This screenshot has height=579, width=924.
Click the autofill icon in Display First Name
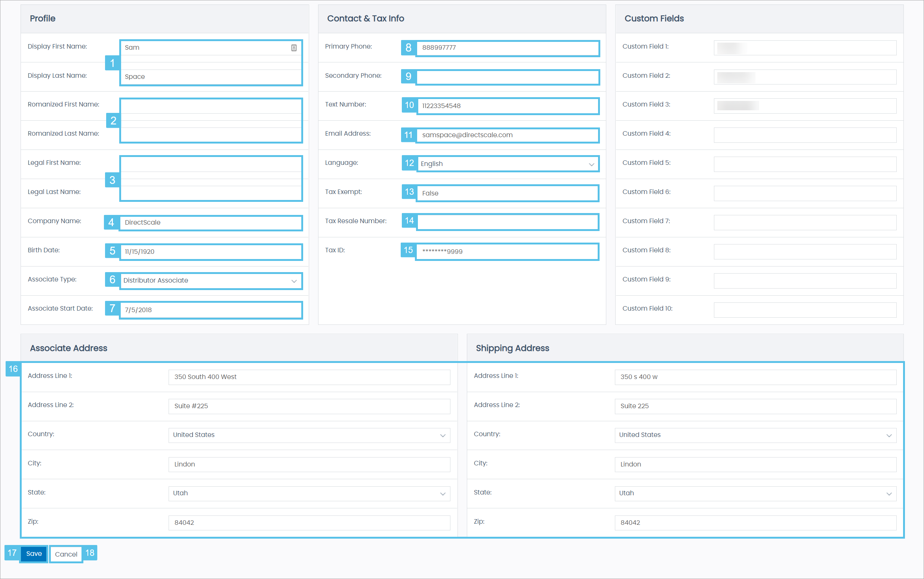(x=294, y=48)
